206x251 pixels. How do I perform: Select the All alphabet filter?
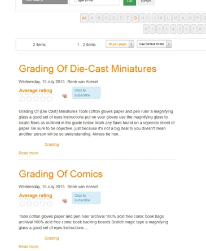pos(84,18)
